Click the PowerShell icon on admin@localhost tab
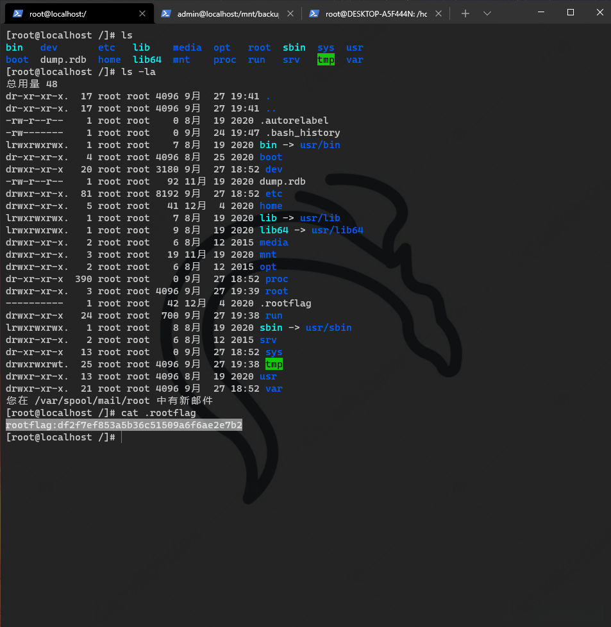The height and width of the screenshot is (627, 611). click(166, 13)
